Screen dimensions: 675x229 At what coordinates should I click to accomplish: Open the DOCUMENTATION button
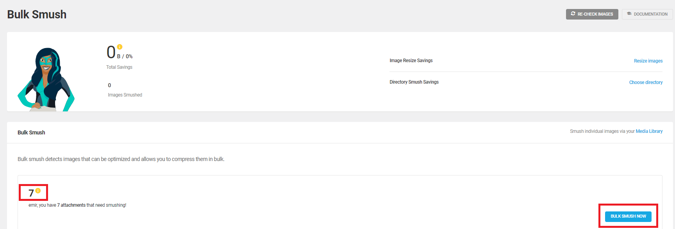click(x=647, y=14)
